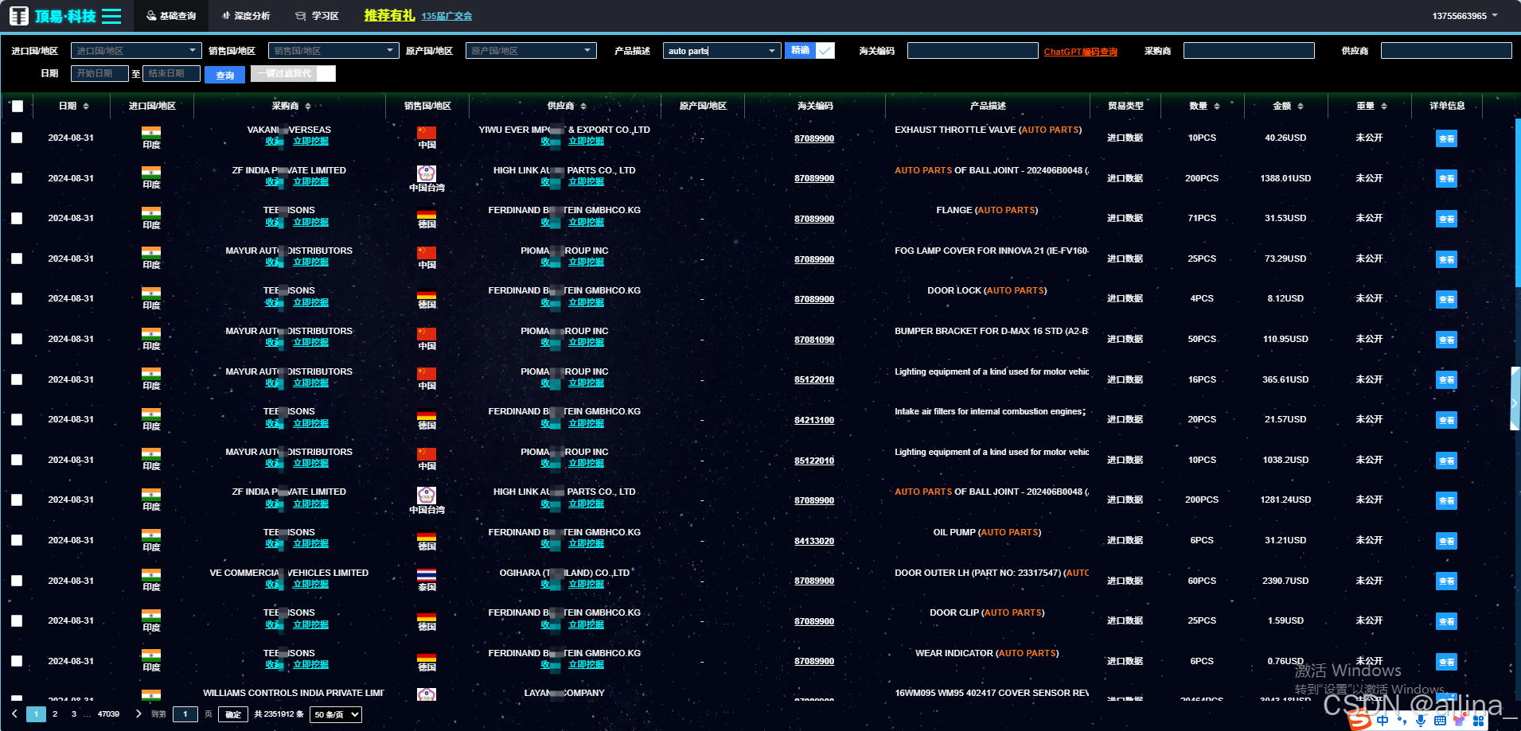
Task: Jump to last page 47039
Action: pyautogui.click(x=108, y=714)
